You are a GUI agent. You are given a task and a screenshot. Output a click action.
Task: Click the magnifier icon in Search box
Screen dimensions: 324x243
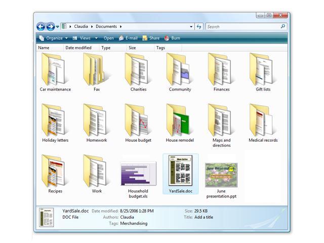coord(282,26)
